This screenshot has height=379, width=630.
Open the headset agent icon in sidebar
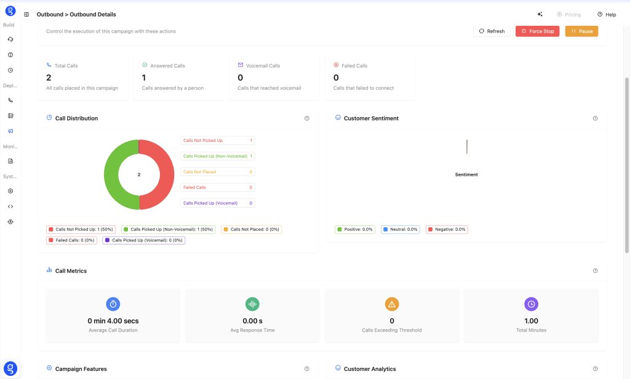click(10, 39)
